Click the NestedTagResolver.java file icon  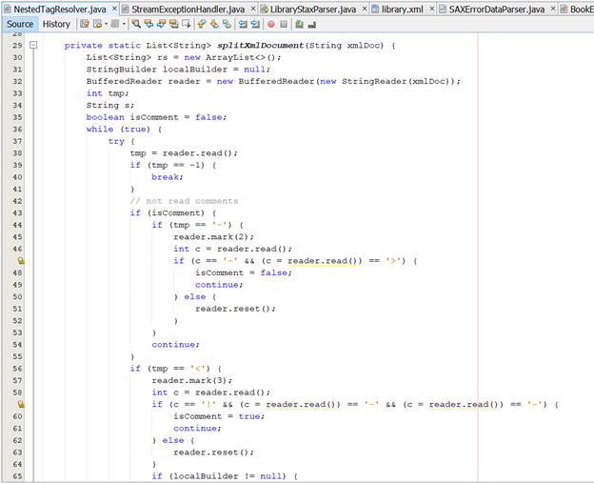tap(8, 10)
